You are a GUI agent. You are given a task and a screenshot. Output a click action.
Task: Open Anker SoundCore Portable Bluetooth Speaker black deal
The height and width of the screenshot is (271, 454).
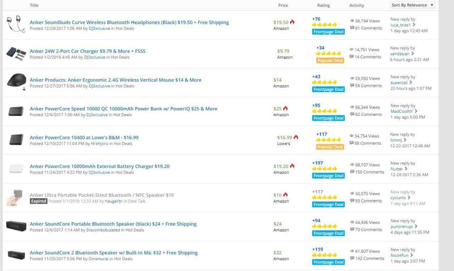pos(113,224)
